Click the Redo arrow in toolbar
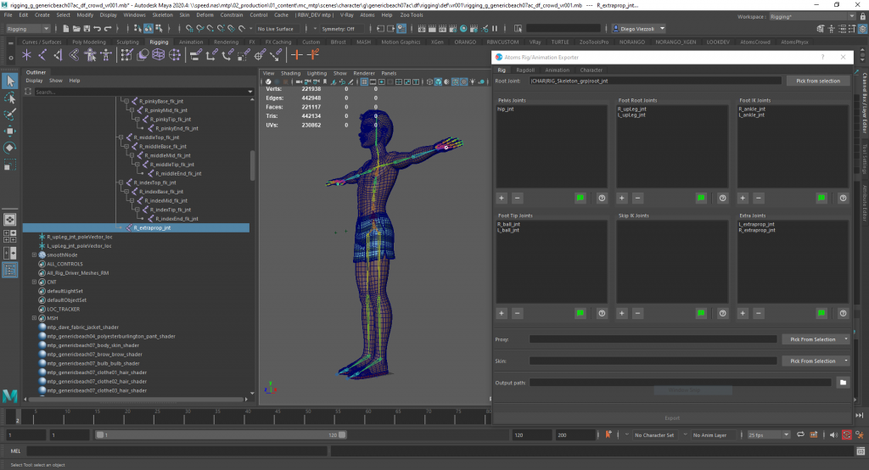 (108, 28)
